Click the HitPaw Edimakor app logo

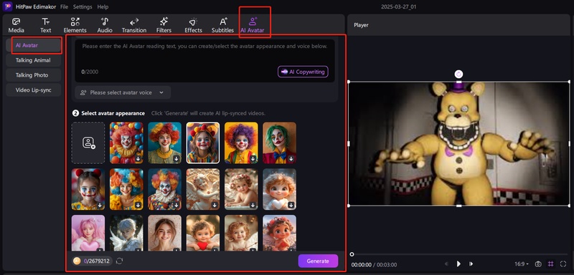[x=7, y=6]
